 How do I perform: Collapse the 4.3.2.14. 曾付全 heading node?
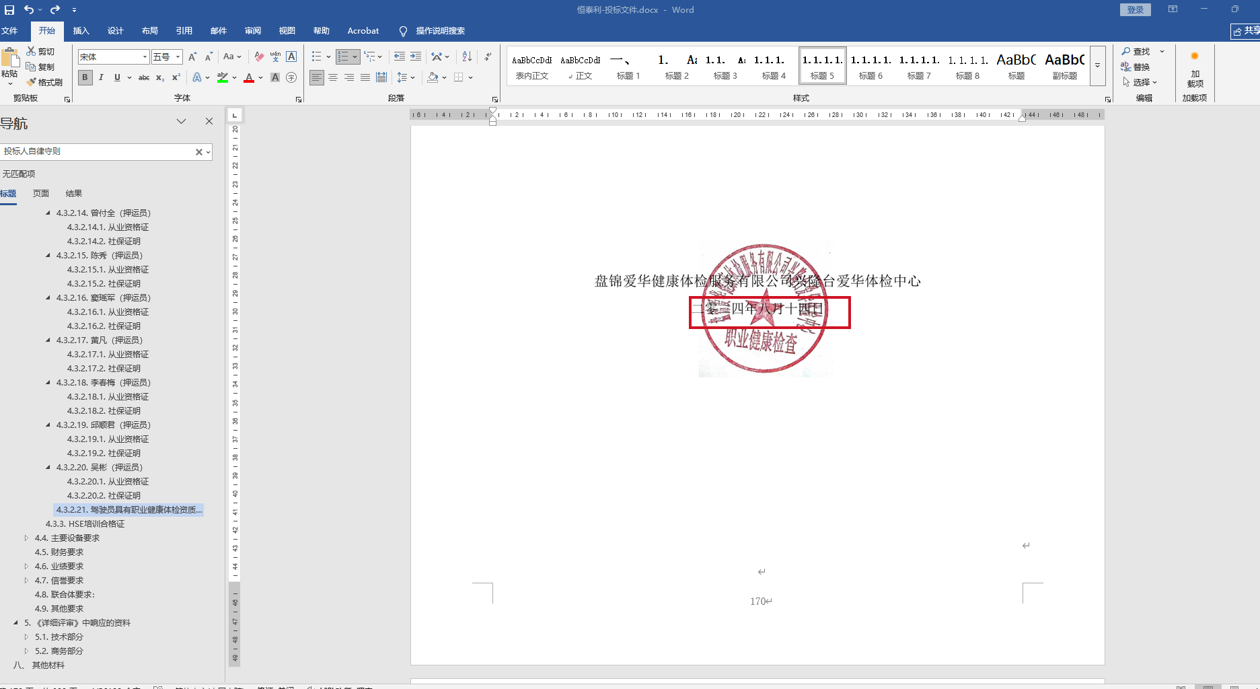[48, 213]
